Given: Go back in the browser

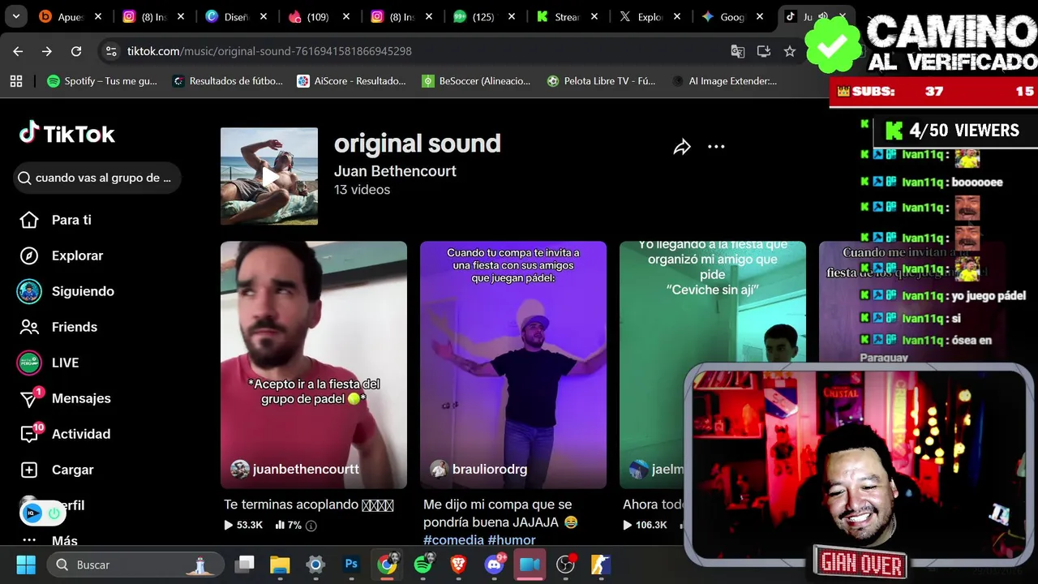Looking at the screenshot, I should click(x=18, y=51).
